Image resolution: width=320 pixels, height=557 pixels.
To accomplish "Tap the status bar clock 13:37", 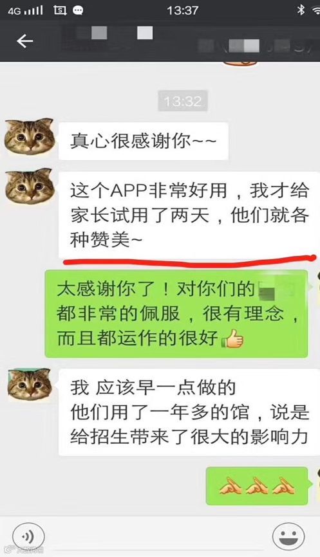I will pos(182,10).
